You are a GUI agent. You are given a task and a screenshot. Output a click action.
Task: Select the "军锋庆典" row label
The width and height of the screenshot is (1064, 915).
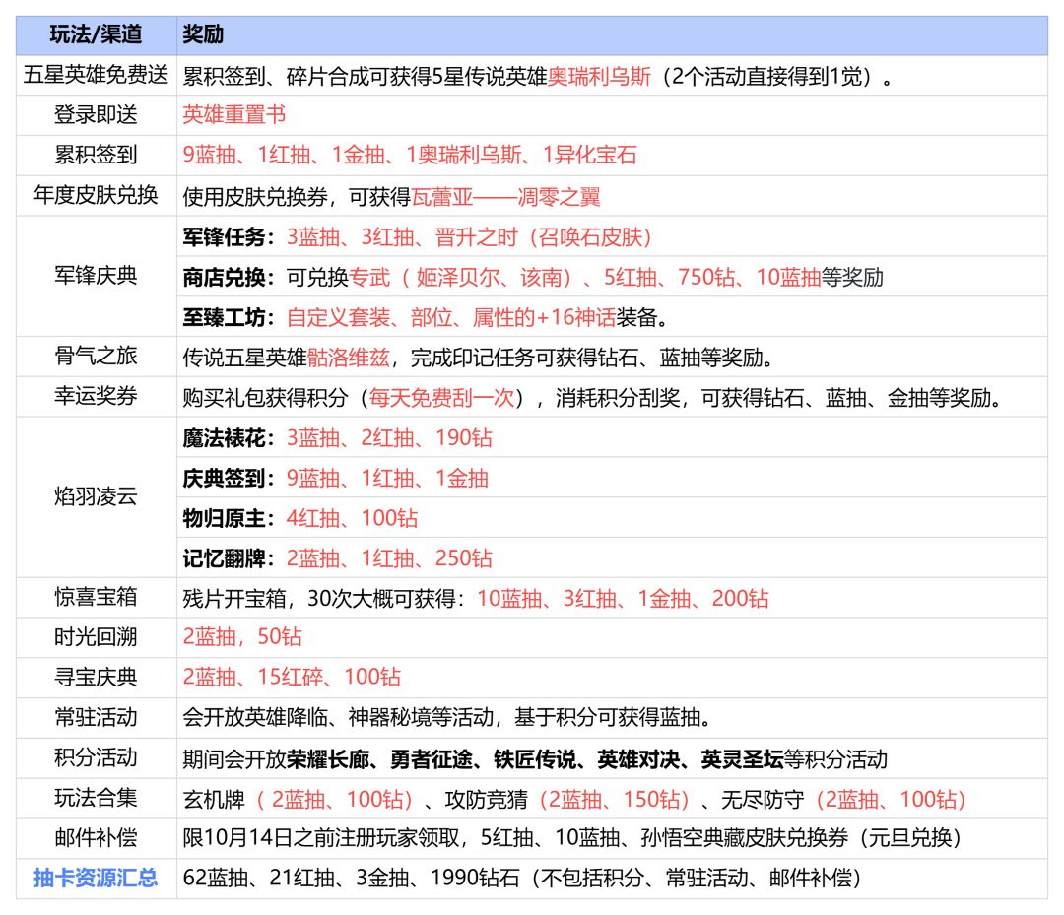[96, 276]
